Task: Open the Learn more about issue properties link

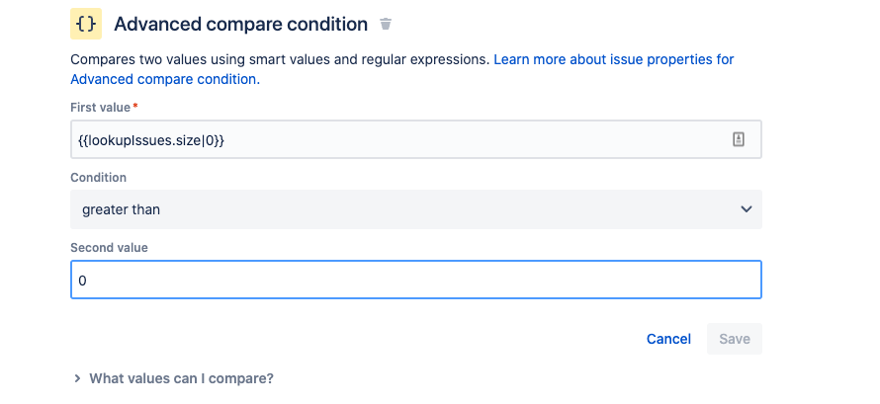Action: (x=613, y=59)
